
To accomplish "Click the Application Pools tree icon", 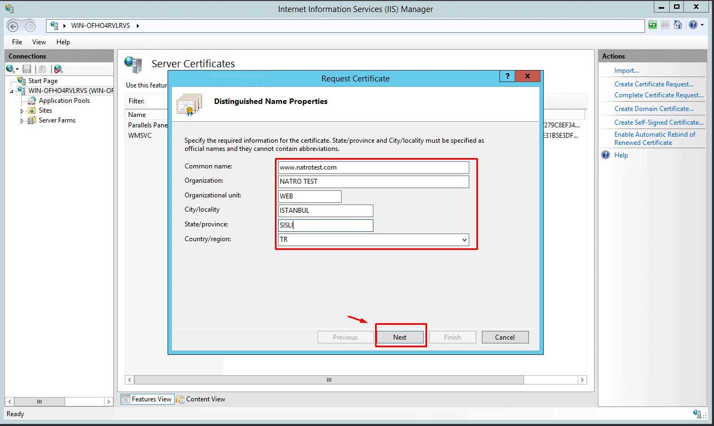I will [x=32, y=101].
